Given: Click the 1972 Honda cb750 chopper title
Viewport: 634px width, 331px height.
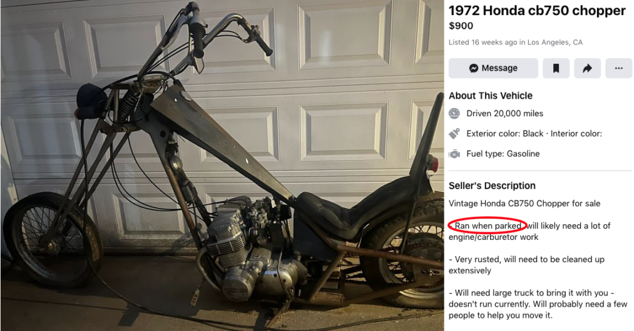Looking at the screenshot, I should click(x=537, y=11).
